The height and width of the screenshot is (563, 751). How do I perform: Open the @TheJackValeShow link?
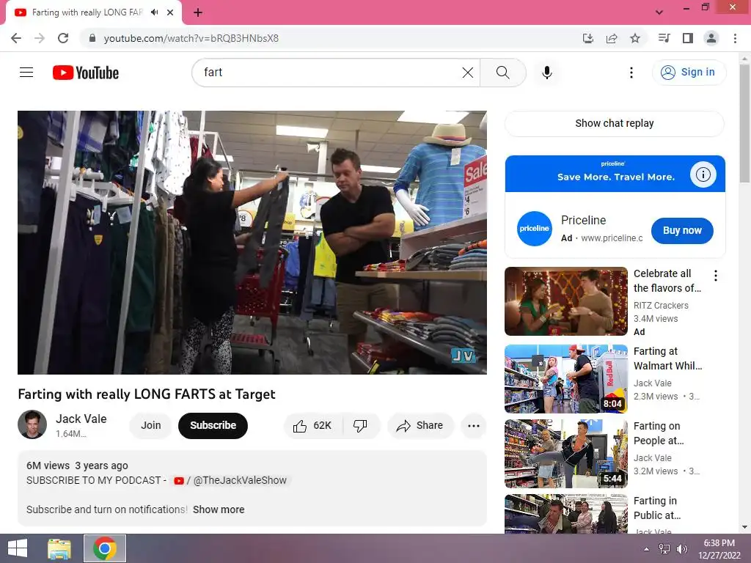[x=230, y=480]
